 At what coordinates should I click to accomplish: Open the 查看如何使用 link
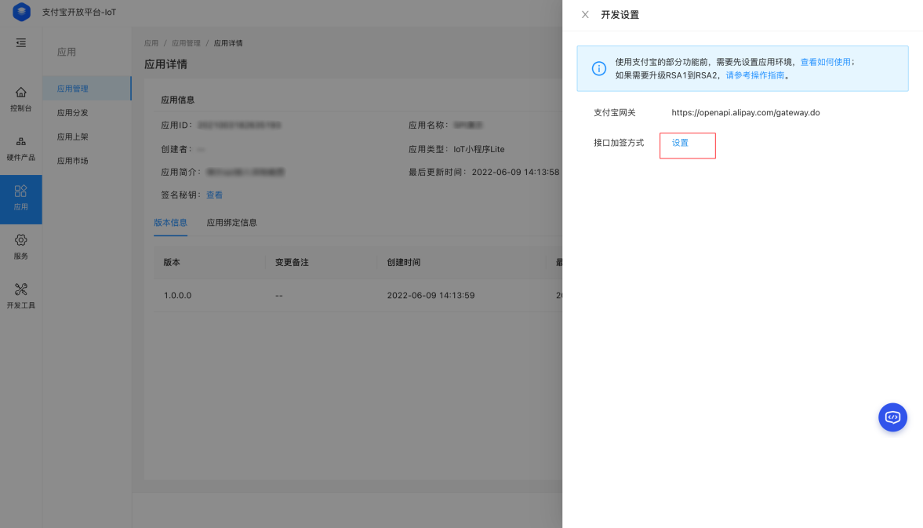[825, 62]
